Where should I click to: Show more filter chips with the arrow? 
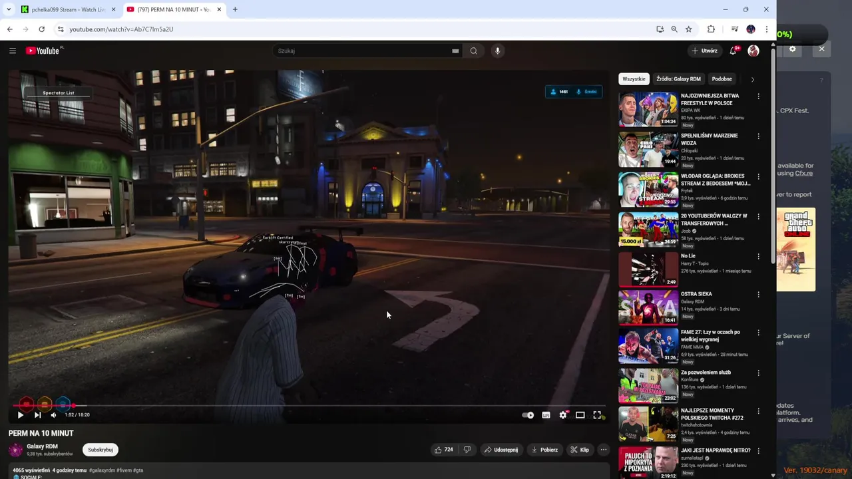tap(753, 79)
